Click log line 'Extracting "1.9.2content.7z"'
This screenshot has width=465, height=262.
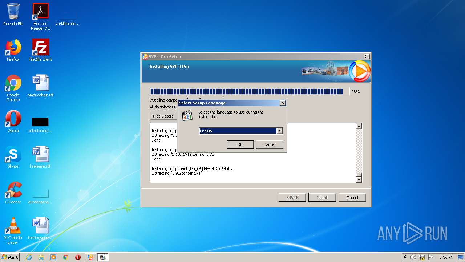point(177,173)
